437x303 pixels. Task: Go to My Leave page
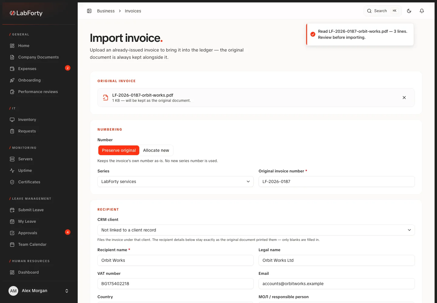click(x=39, y=221)
